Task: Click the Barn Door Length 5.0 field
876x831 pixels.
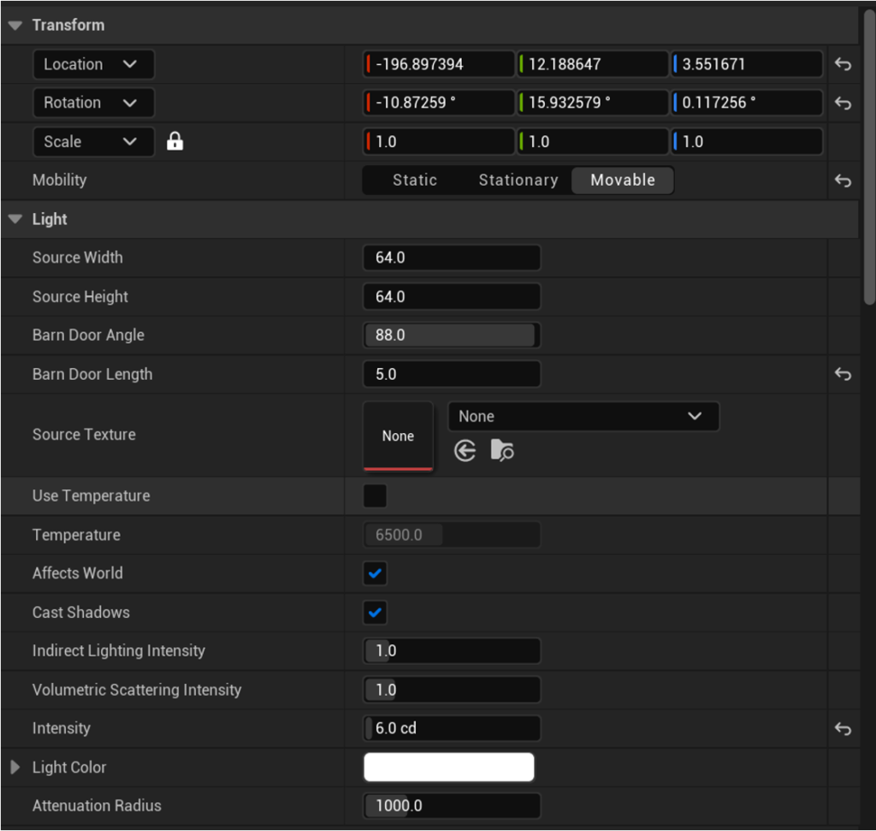Action: 452,374
